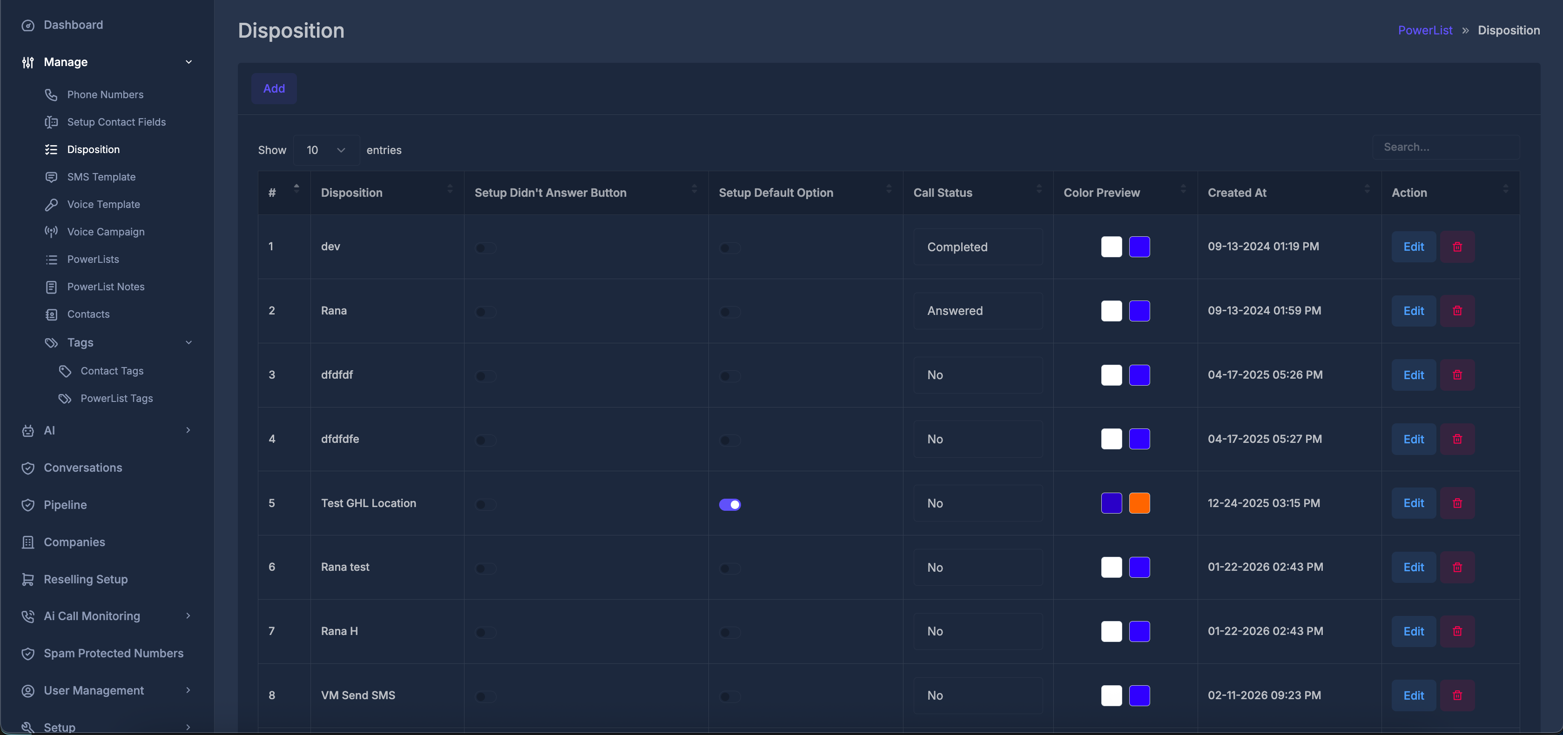Open PowerList from the breadcrumb

pos(1425,30)
